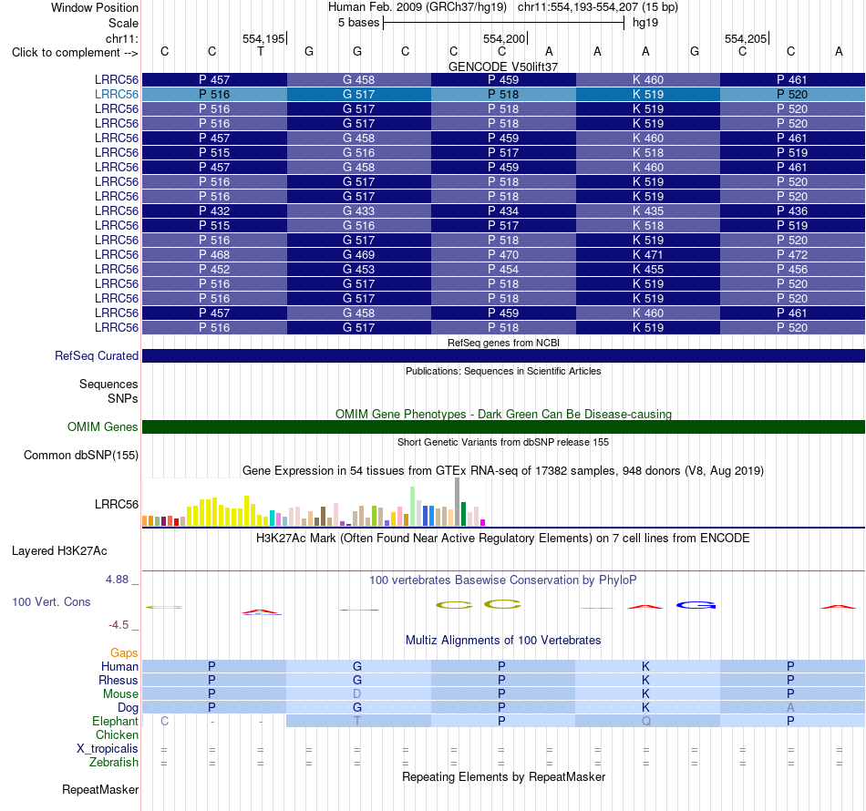Click the Rhesus alignment row label
866x811 pixels.
pyautogui.click(x=119, y=681)
